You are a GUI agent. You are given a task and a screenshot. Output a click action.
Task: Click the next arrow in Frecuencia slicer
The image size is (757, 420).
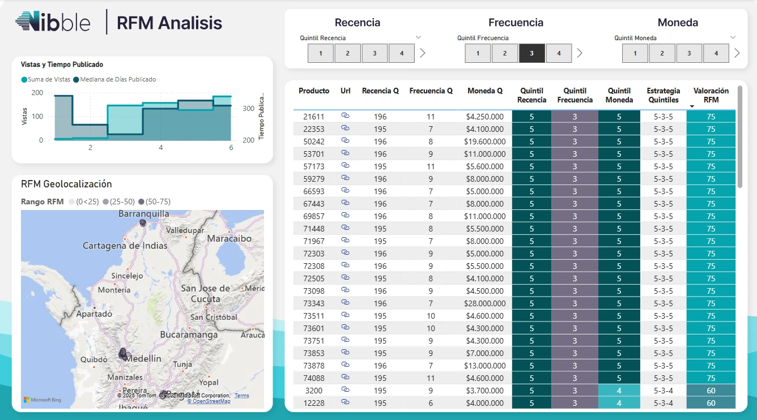coord(580,53)
